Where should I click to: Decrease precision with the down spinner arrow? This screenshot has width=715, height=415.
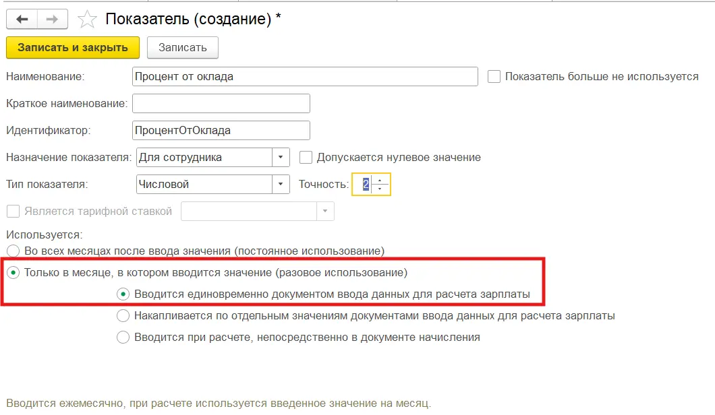pyautogui.click(x=380, y=189)
